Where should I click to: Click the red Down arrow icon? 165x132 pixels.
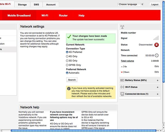tap(122, 72)
